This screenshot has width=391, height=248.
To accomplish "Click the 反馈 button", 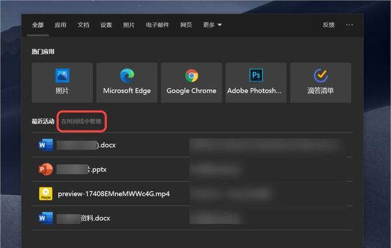I will coord(329,25).
